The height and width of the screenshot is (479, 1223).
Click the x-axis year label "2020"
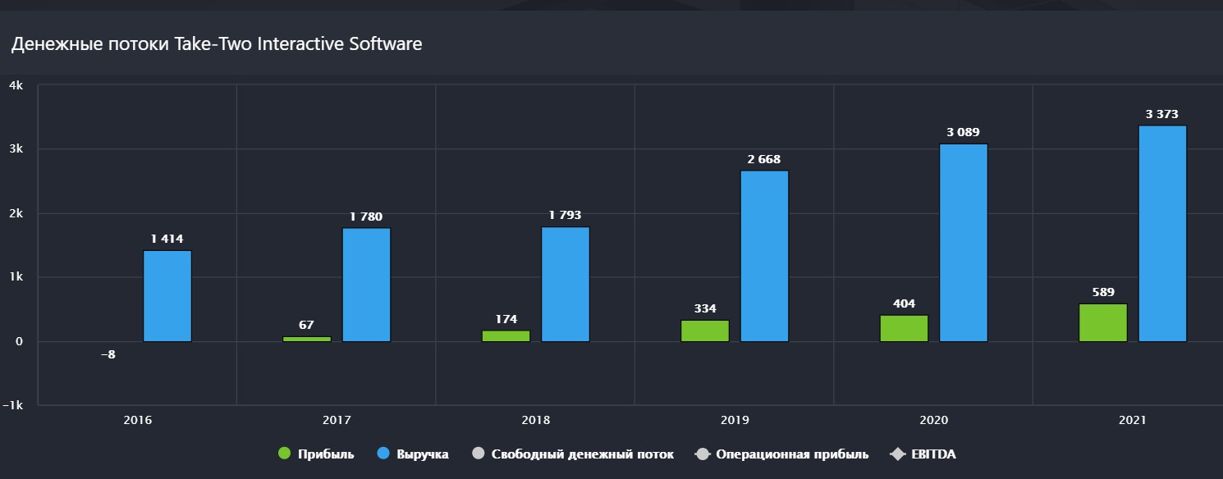[934, 420]
